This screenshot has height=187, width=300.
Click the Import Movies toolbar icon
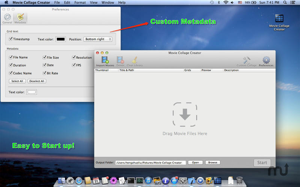(x=105, y=60)
